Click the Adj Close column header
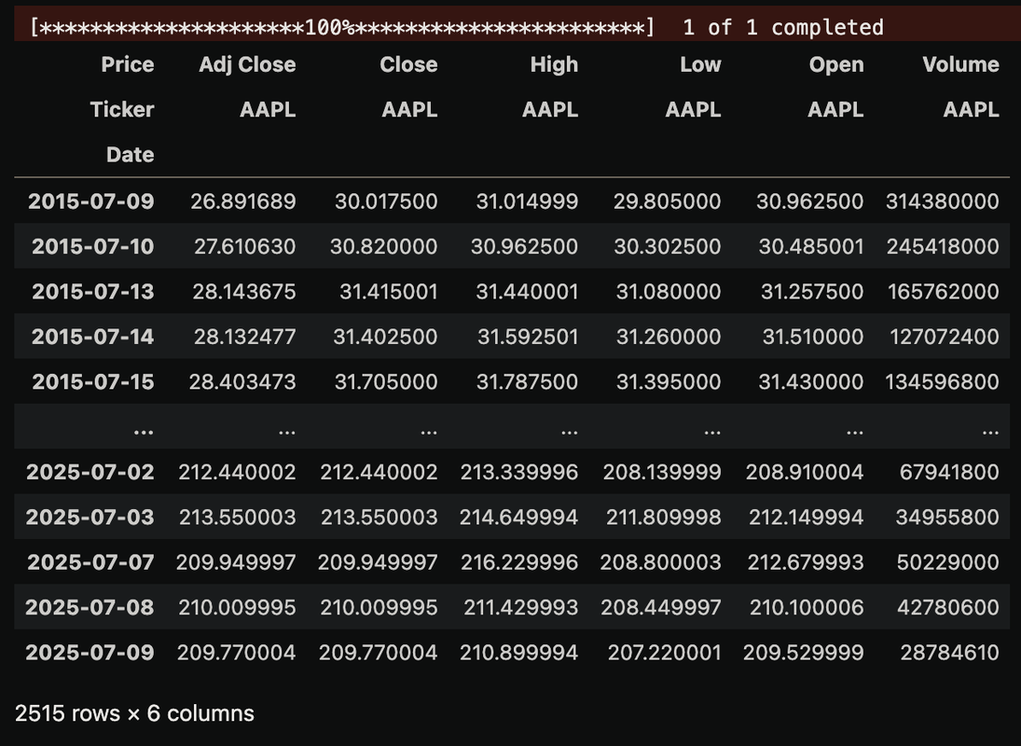The width and height of the screenshot is (1021, 746). coord(247,64)
